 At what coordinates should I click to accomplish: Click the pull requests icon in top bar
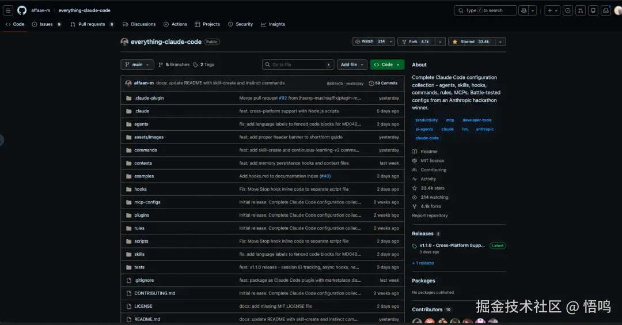click(x=581, y=11)
